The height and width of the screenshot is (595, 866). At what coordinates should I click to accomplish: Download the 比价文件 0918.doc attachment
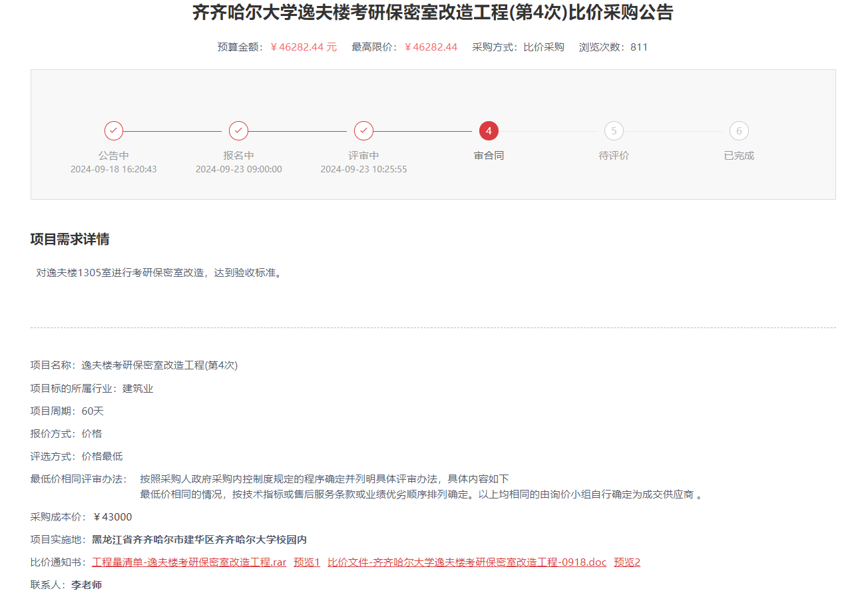467,562
